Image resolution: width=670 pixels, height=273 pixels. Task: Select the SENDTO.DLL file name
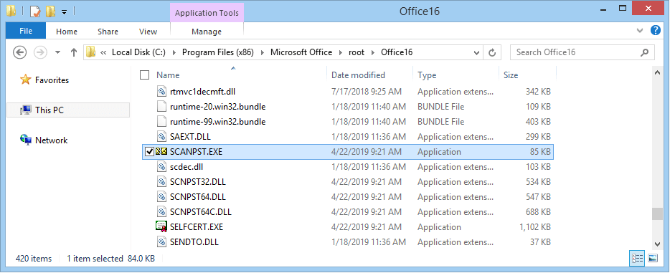[194, 242]
